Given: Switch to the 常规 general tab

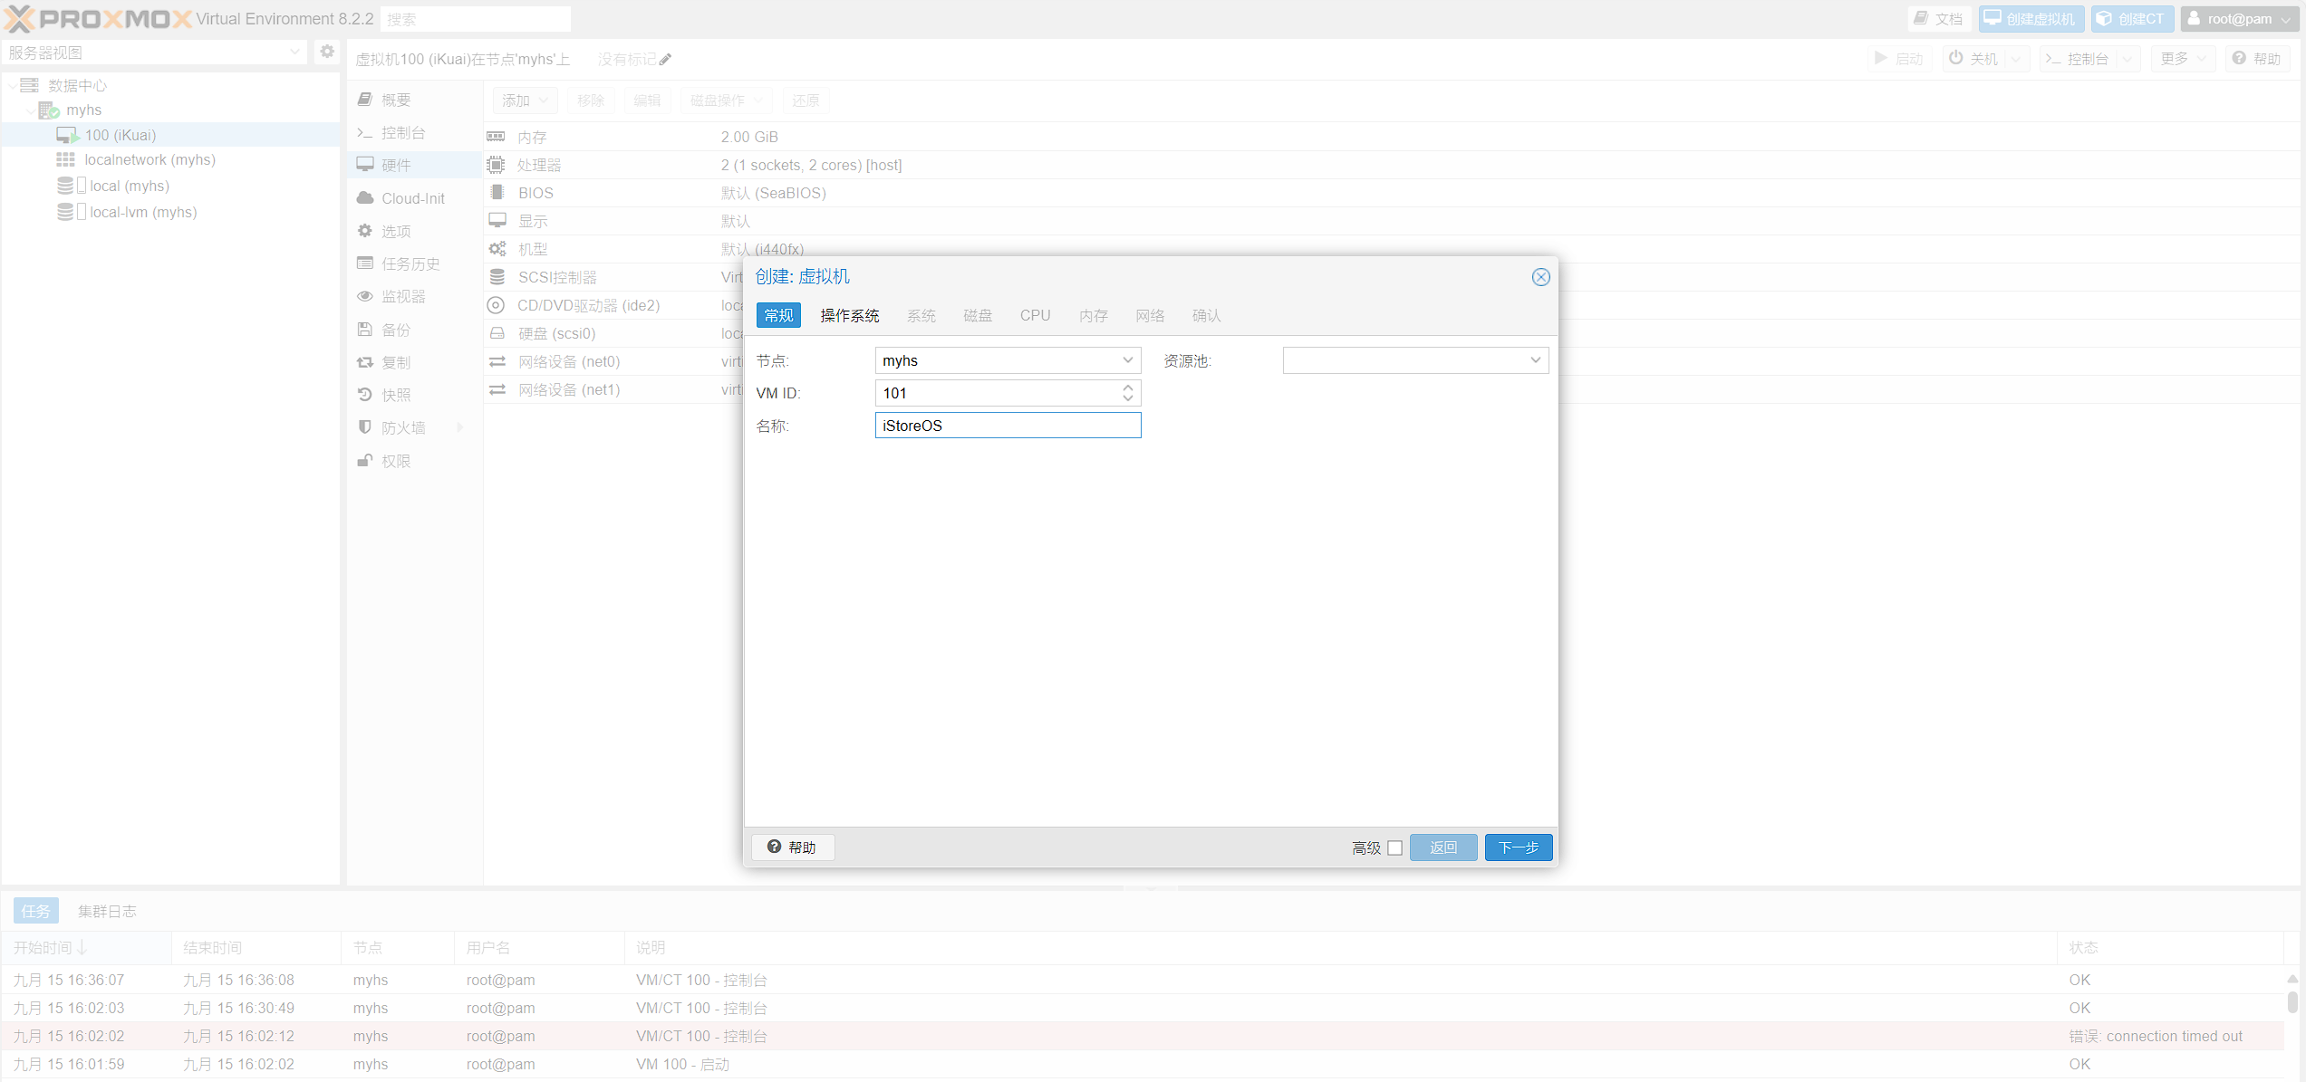Looking at the screenshot, I should (x=778, y=315).
